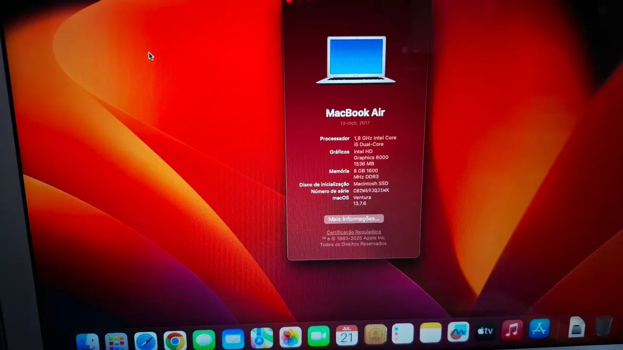The height and width of the screenshot is (350, 623).
Task: Open the Notes app in the Dock
Action: (x=431, y=332)
